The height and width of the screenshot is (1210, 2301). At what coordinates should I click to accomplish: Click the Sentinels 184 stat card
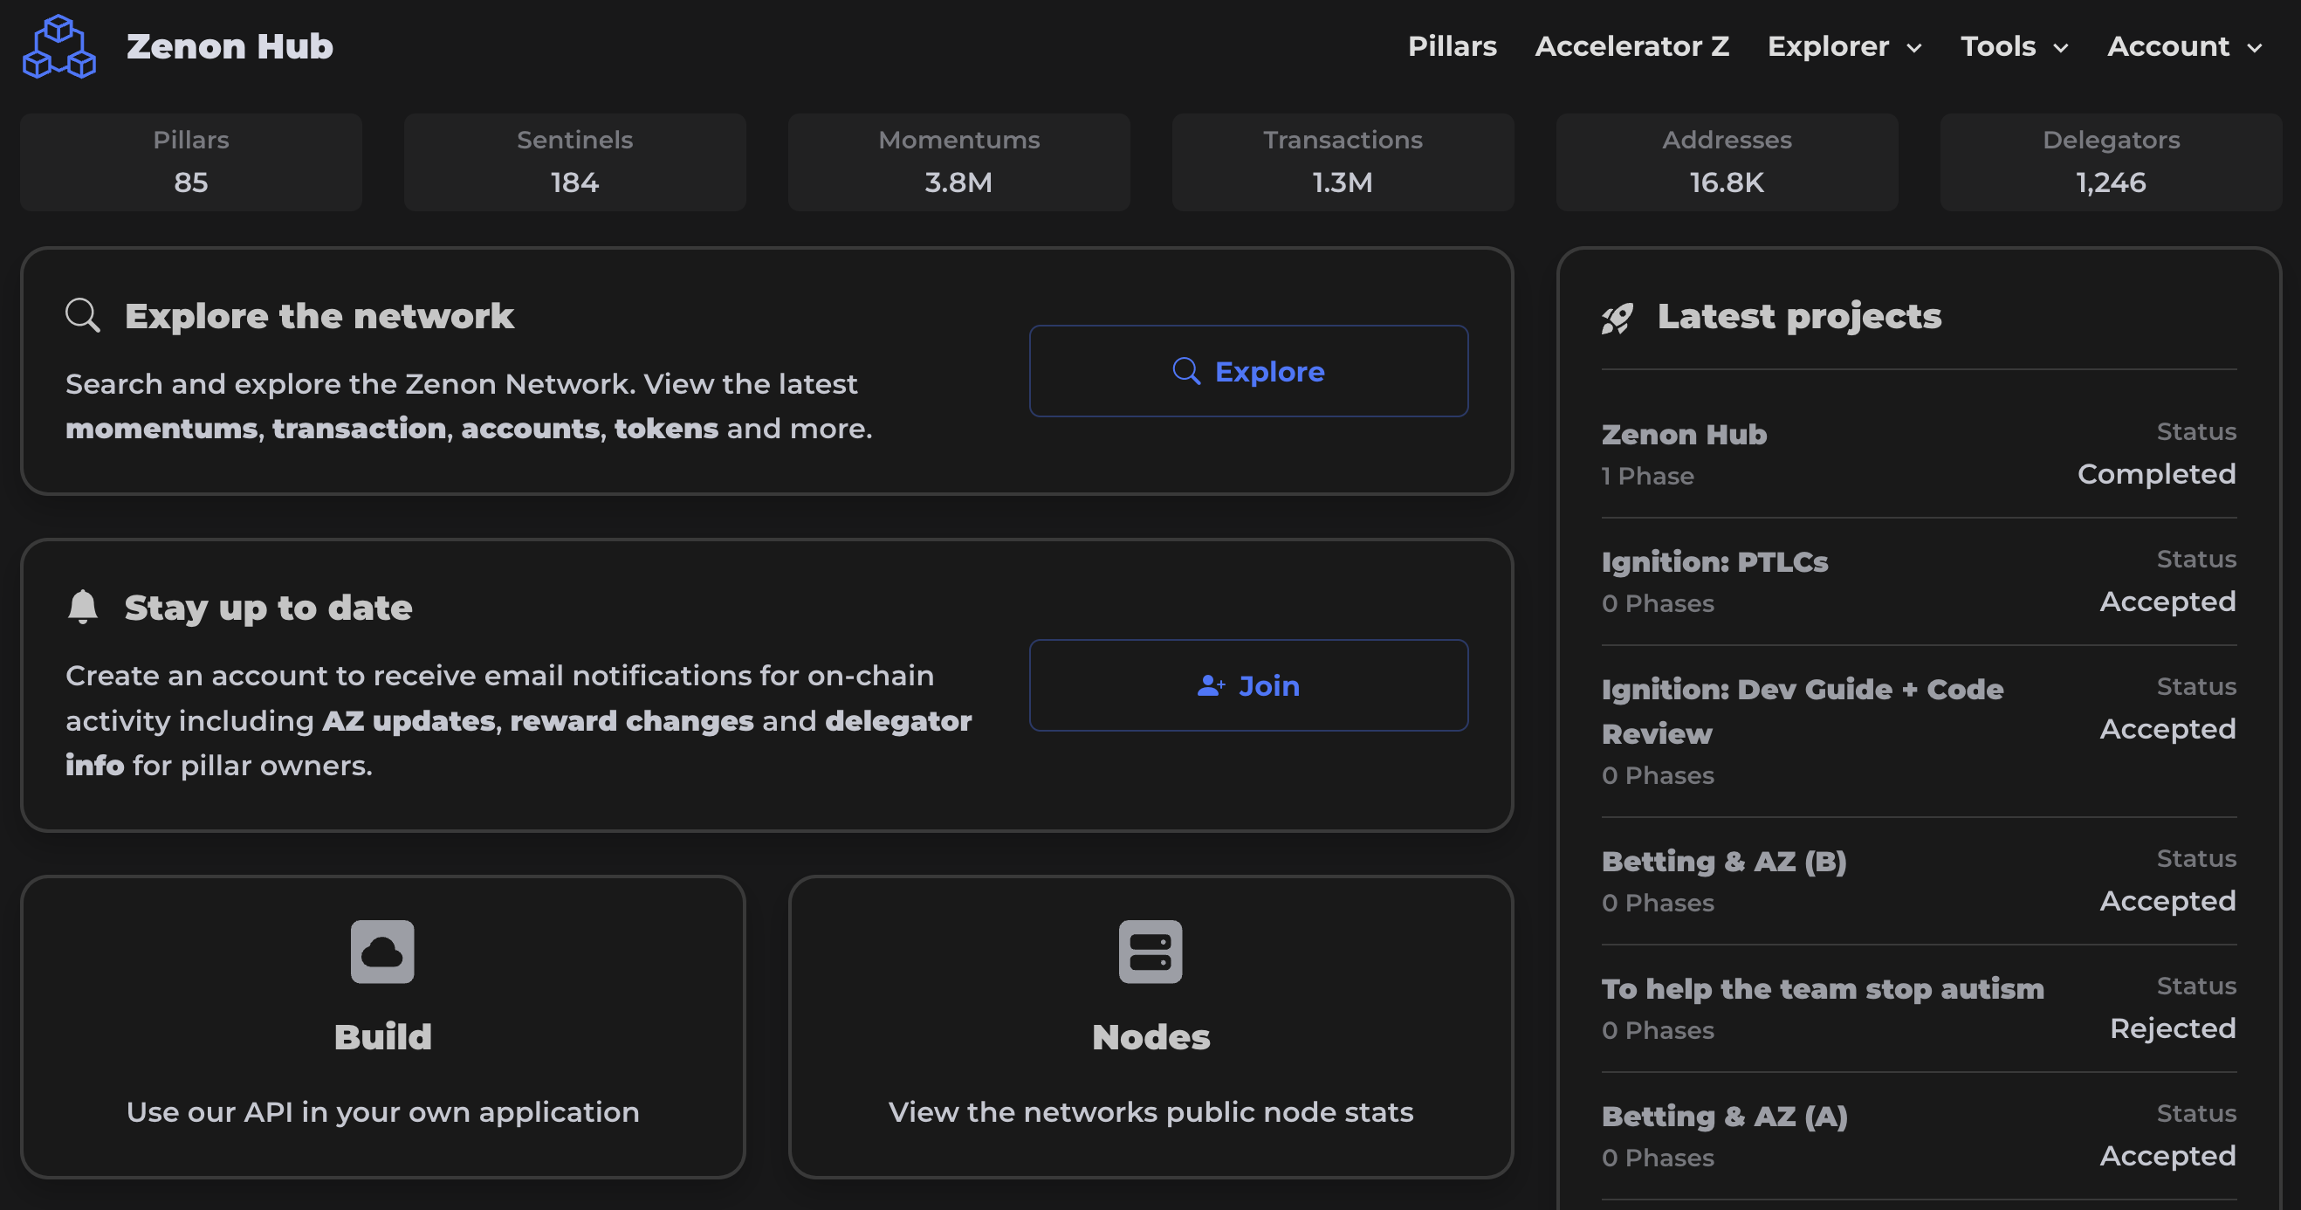pos(574,162)
